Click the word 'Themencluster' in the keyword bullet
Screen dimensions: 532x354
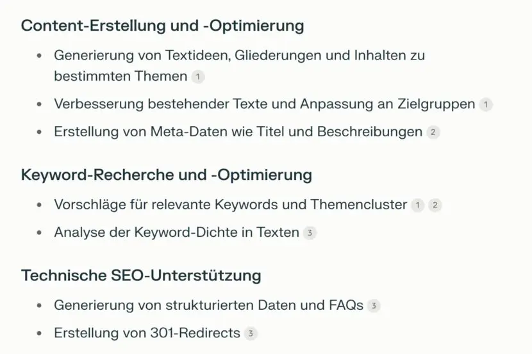[359, 205]
